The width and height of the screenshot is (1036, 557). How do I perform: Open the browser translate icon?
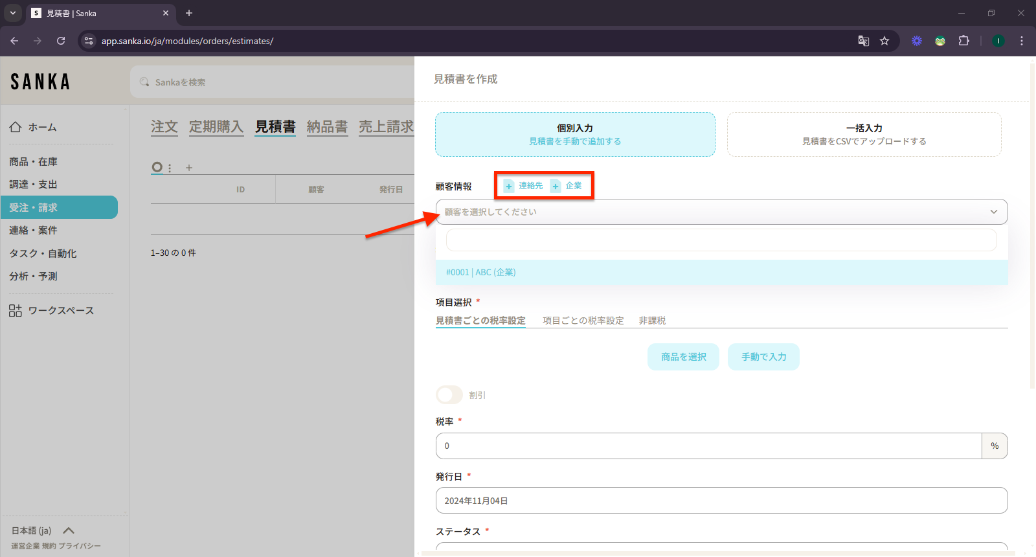[864, 41]
